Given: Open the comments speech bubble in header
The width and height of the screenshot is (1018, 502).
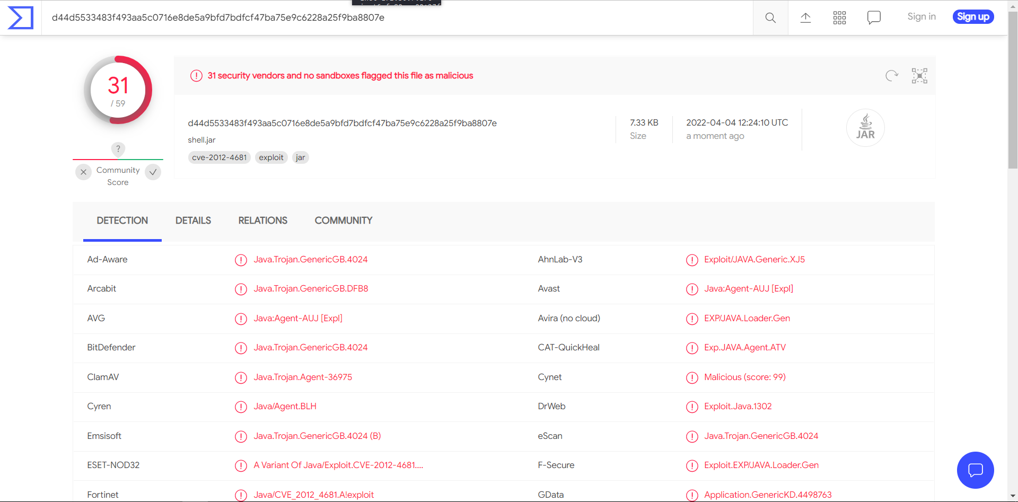Looking at the screenshot, I should pyautogui.click(x=874, y=17).
